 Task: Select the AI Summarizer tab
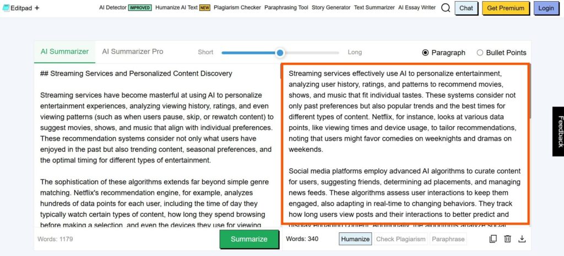click(x=65, y=52)
